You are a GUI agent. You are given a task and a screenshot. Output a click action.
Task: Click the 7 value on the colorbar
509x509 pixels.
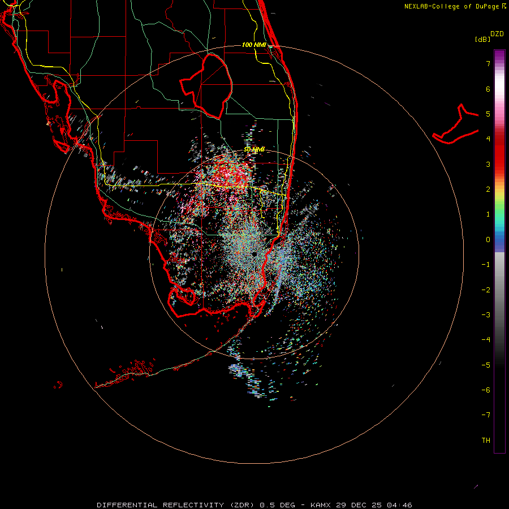pyautogui.click(x=488, y=63)
